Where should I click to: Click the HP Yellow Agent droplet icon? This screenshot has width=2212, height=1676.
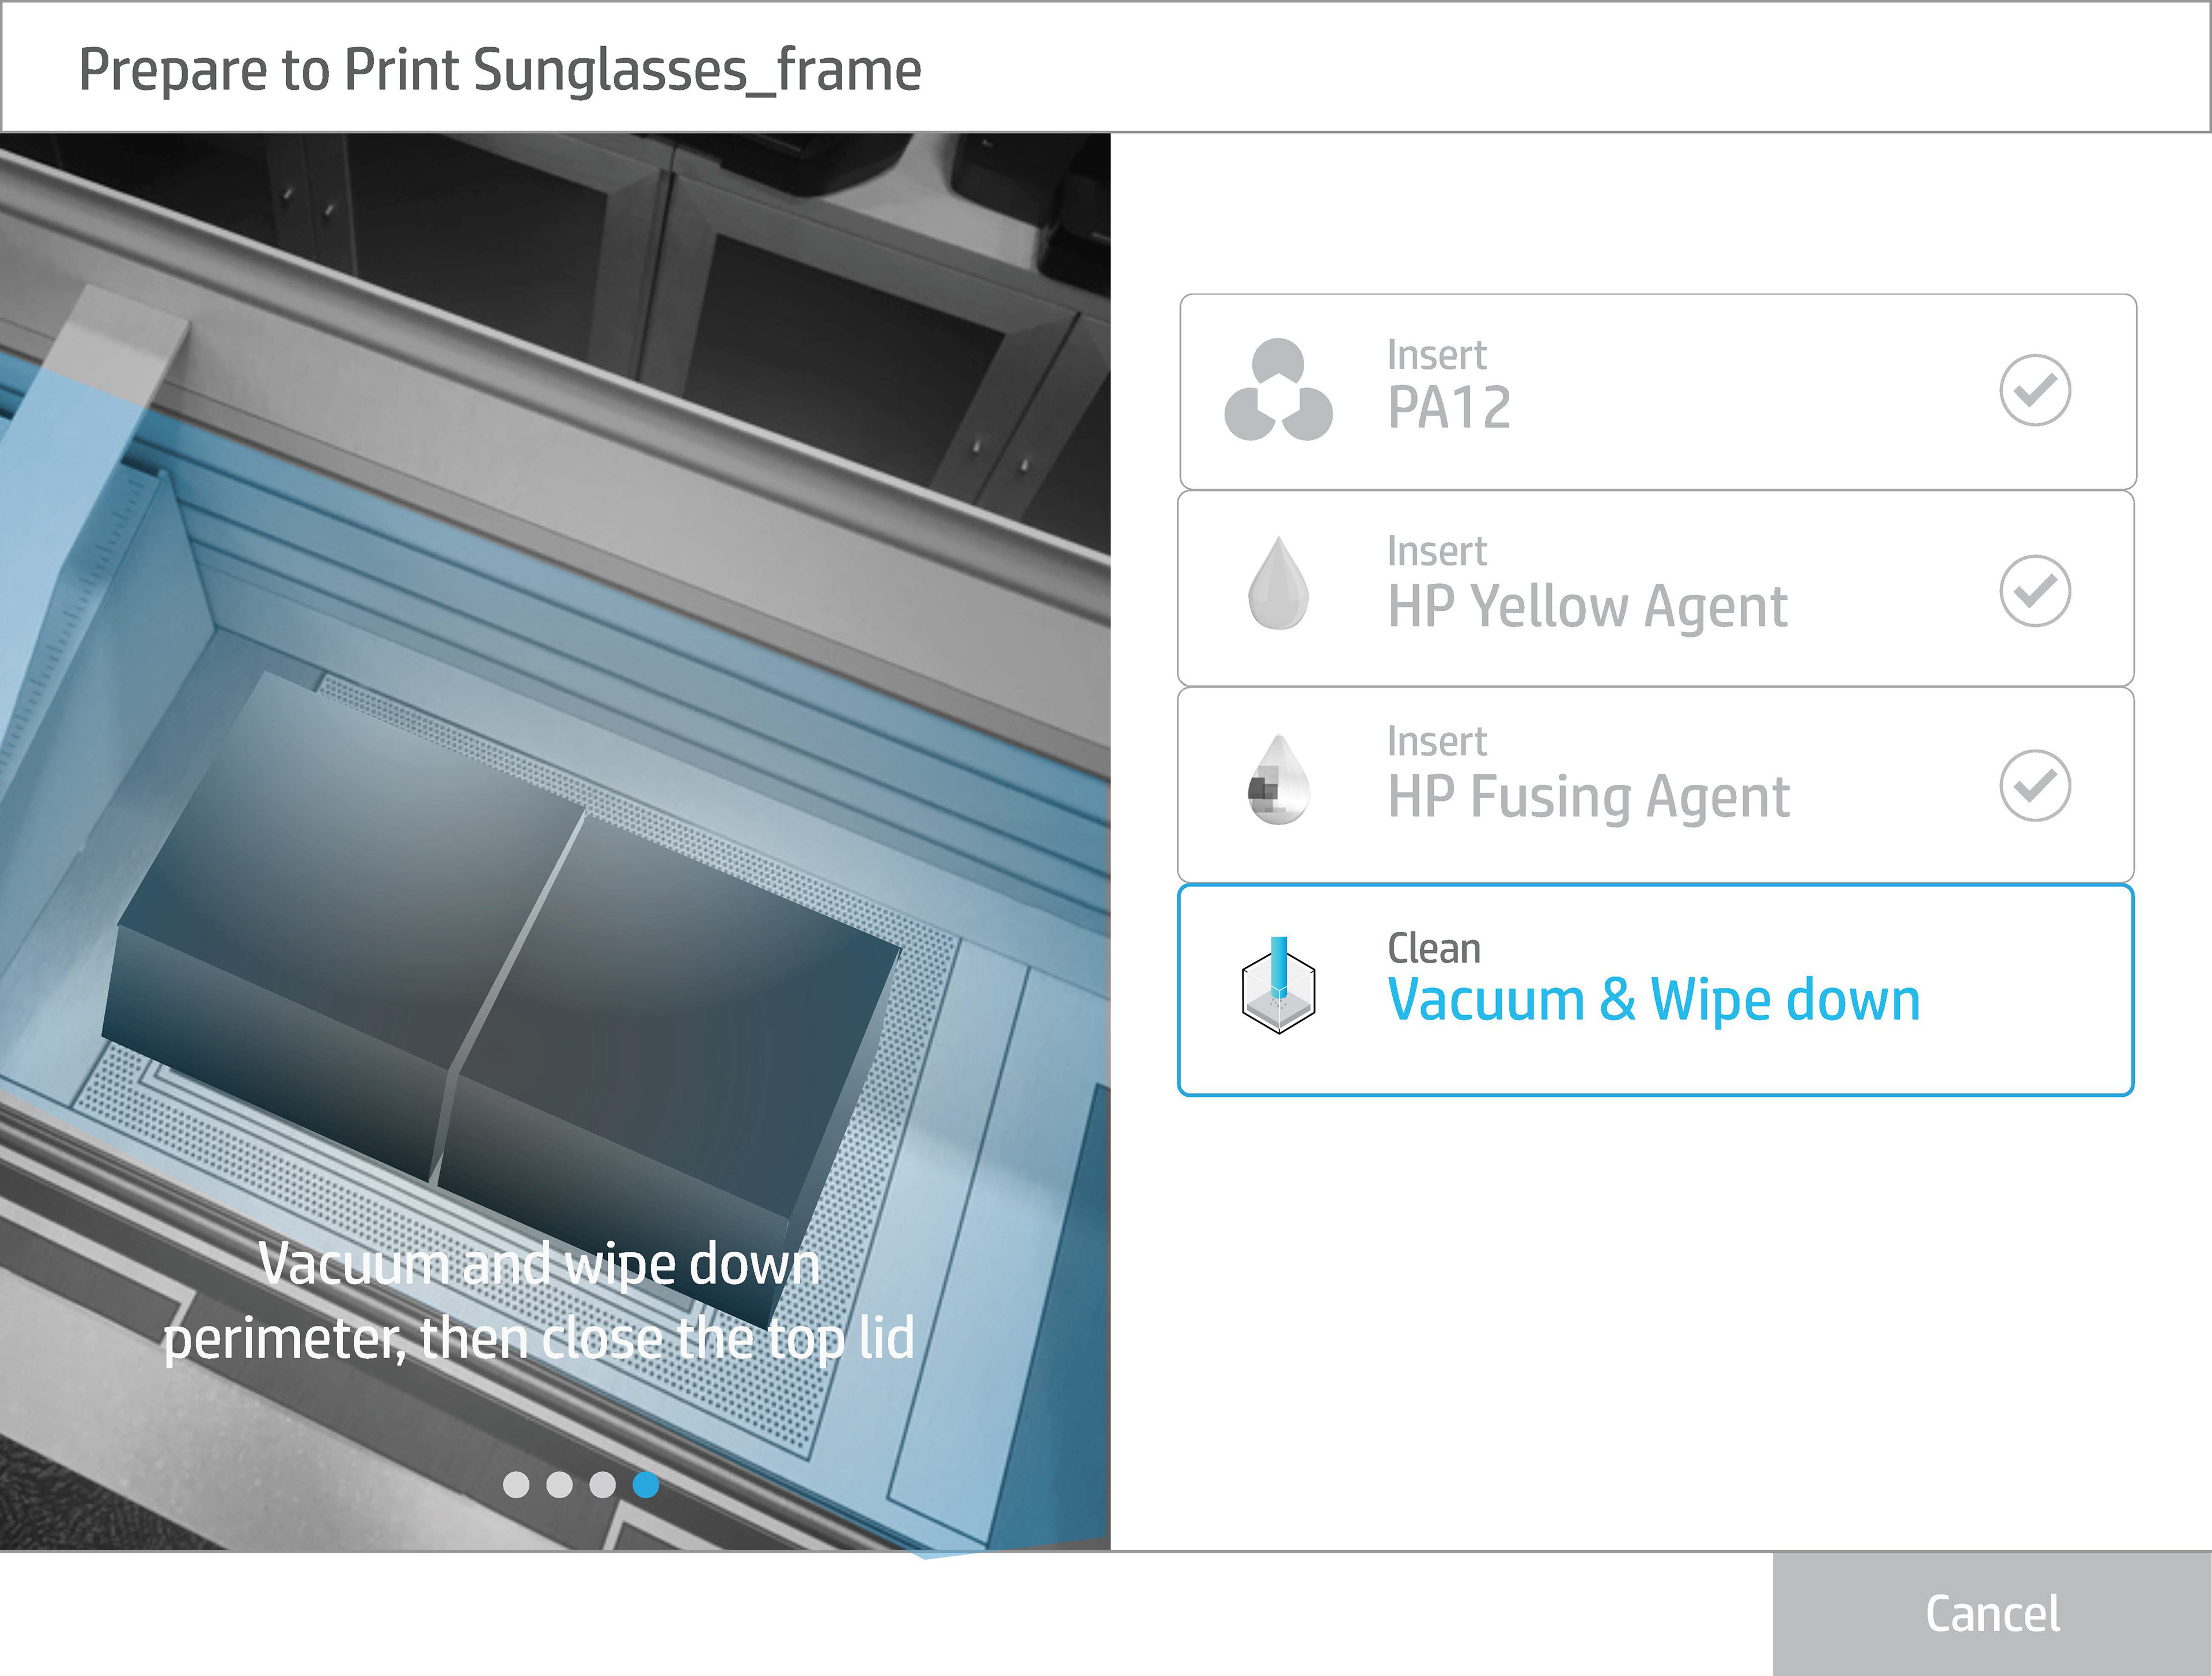point(1278,584)
